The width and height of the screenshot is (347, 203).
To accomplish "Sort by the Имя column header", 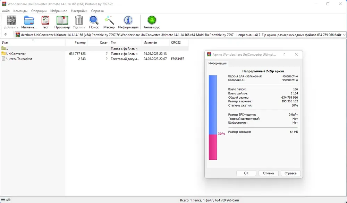I will pyautogui.click(x=33, y=43).
